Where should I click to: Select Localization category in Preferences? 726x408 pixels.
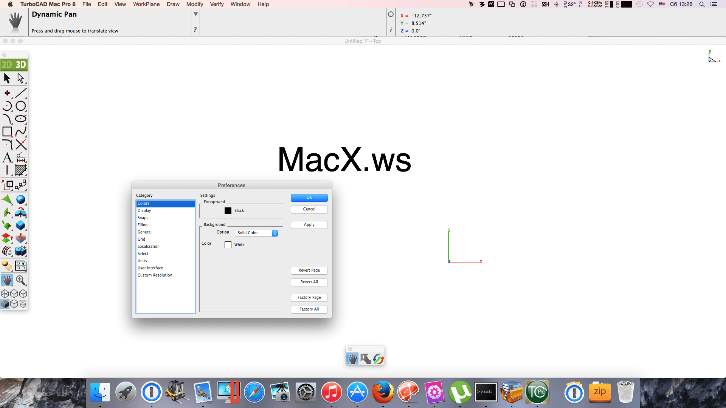[x=165, y=247]
